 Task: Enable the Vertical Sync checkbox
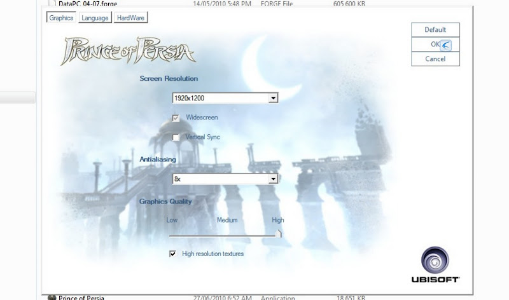176,137
